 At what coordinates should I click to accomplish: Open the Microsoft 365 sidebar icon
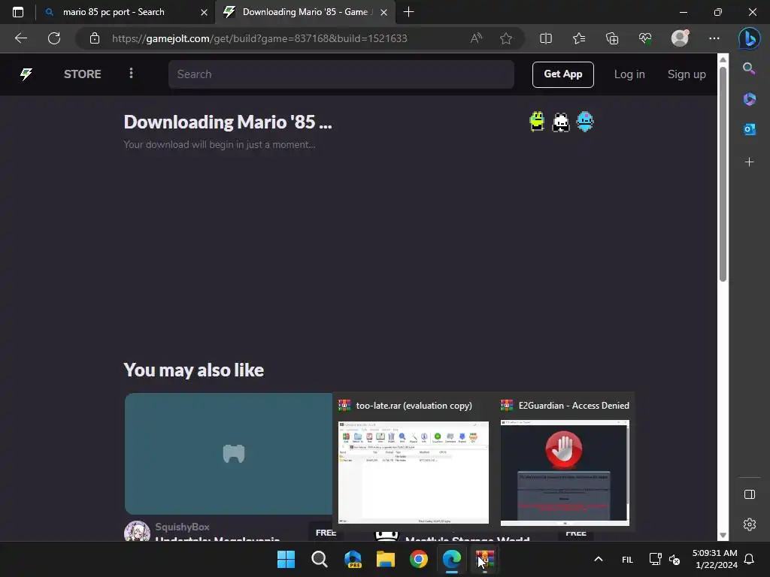(749, 98)
